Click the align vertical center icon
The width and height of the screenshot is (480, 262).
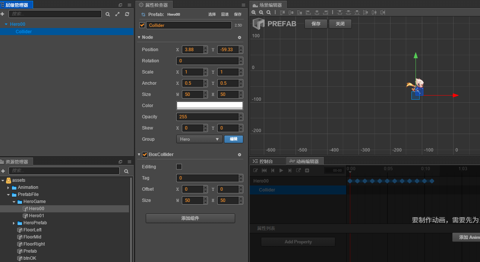click(x=291, y=12)
